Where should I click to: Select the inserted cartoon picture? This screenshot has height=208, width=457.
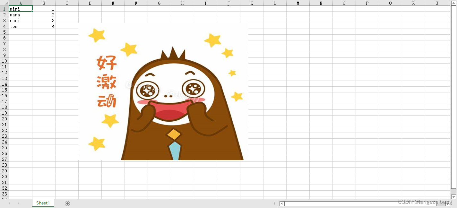pos(163,91)
